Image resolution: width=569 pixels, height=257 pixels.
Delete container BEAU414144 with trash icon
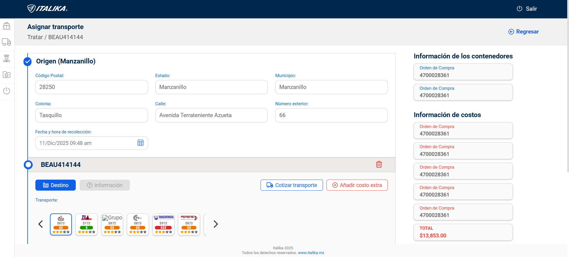point(379,165)
